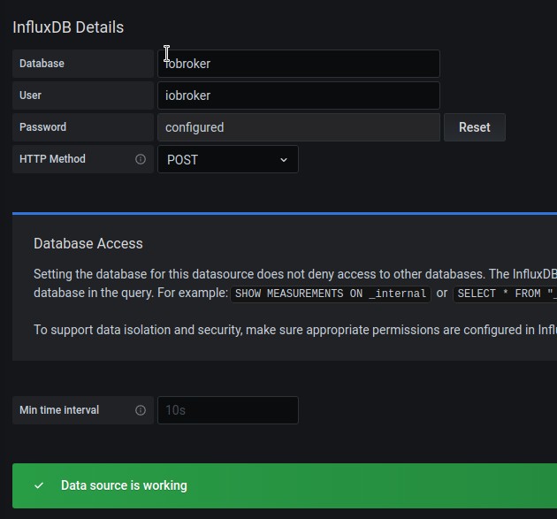The height and width of the screenshot is (519, 557).
Task: Click the Database field label
Action: (x=42, y=64)
